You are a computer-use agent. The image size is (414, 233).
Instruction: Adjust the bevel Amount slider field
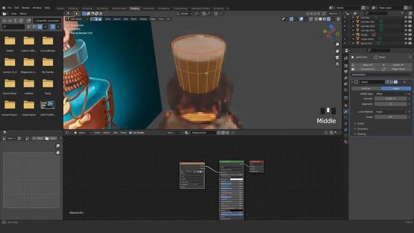(391, 98)
